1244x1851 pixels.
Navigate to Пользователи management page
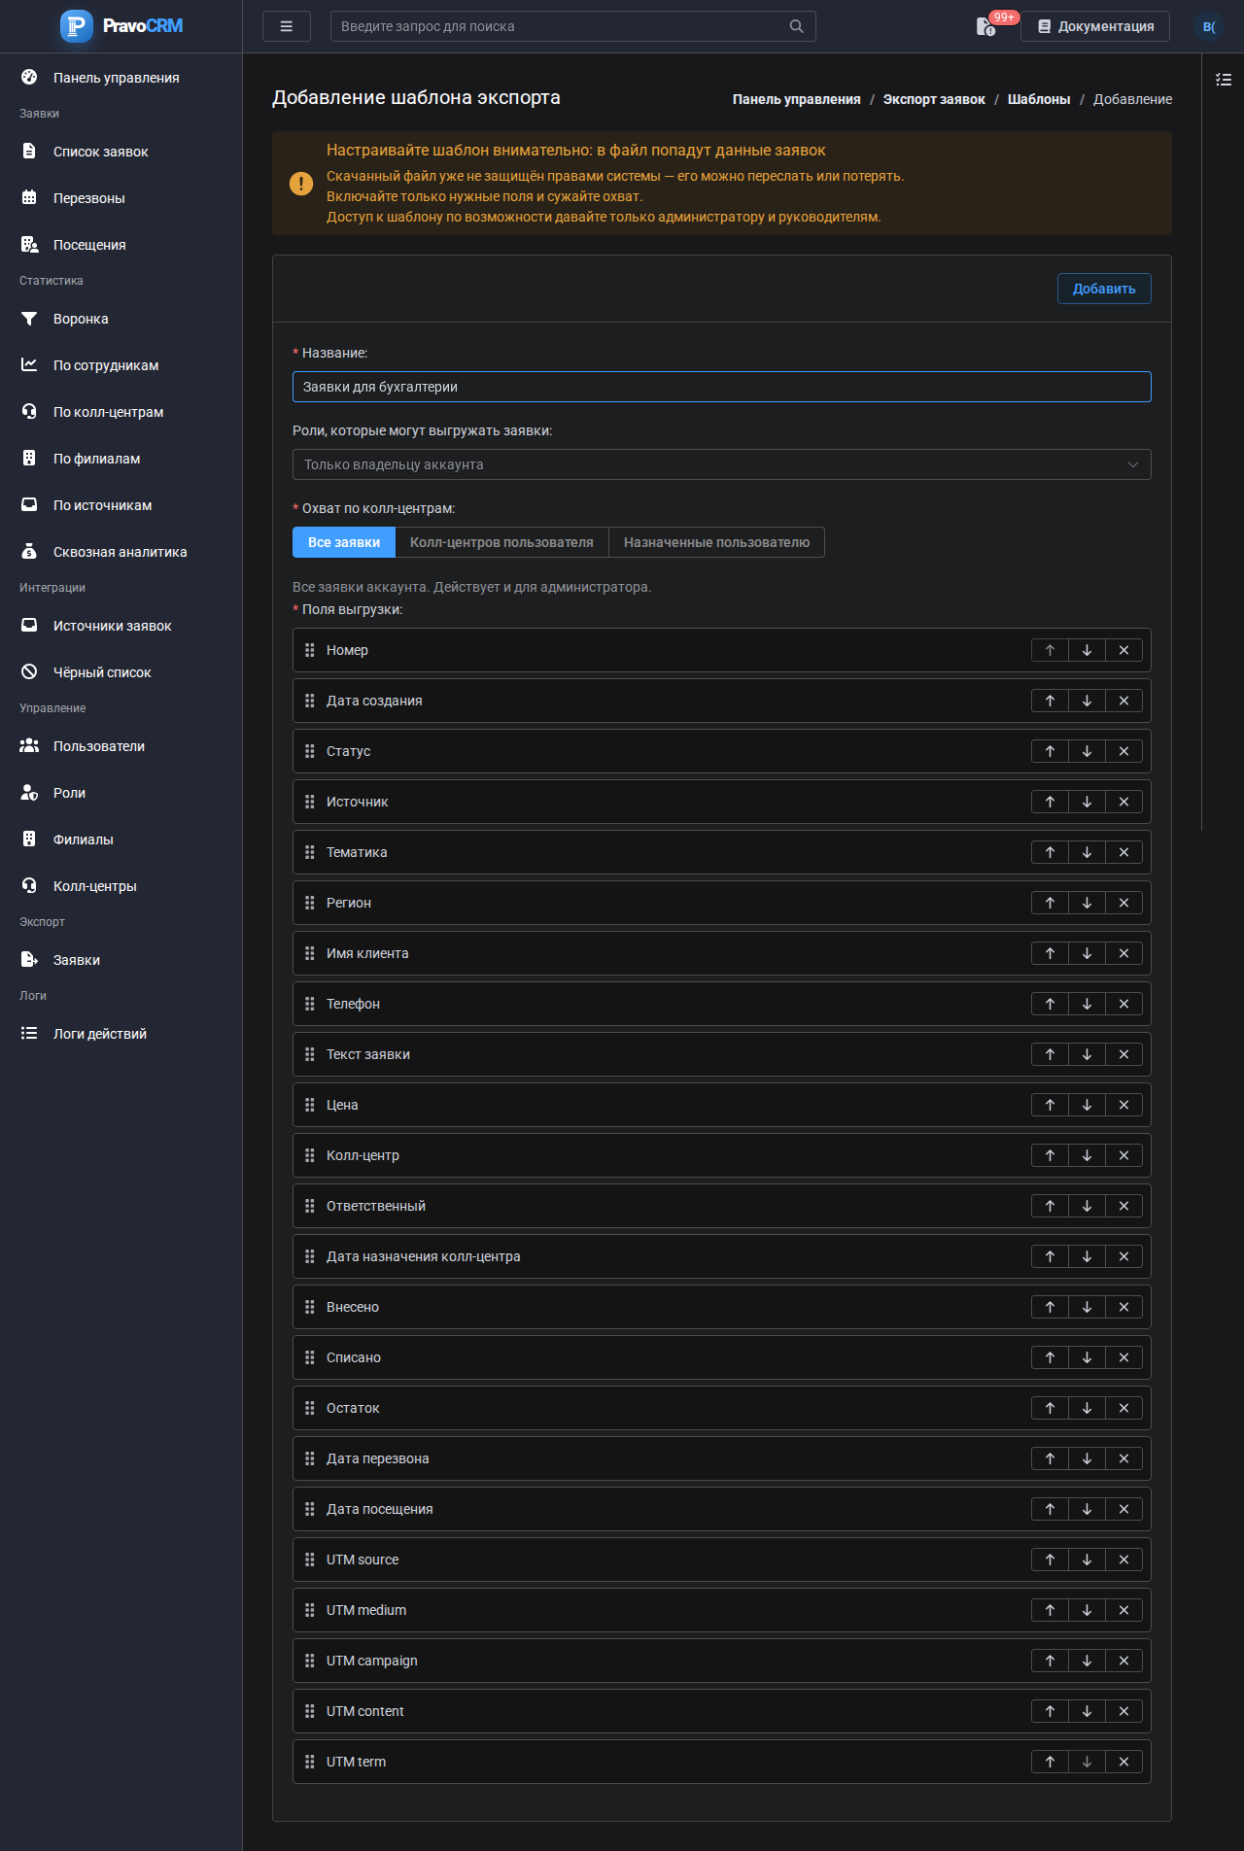click(121, 746)
